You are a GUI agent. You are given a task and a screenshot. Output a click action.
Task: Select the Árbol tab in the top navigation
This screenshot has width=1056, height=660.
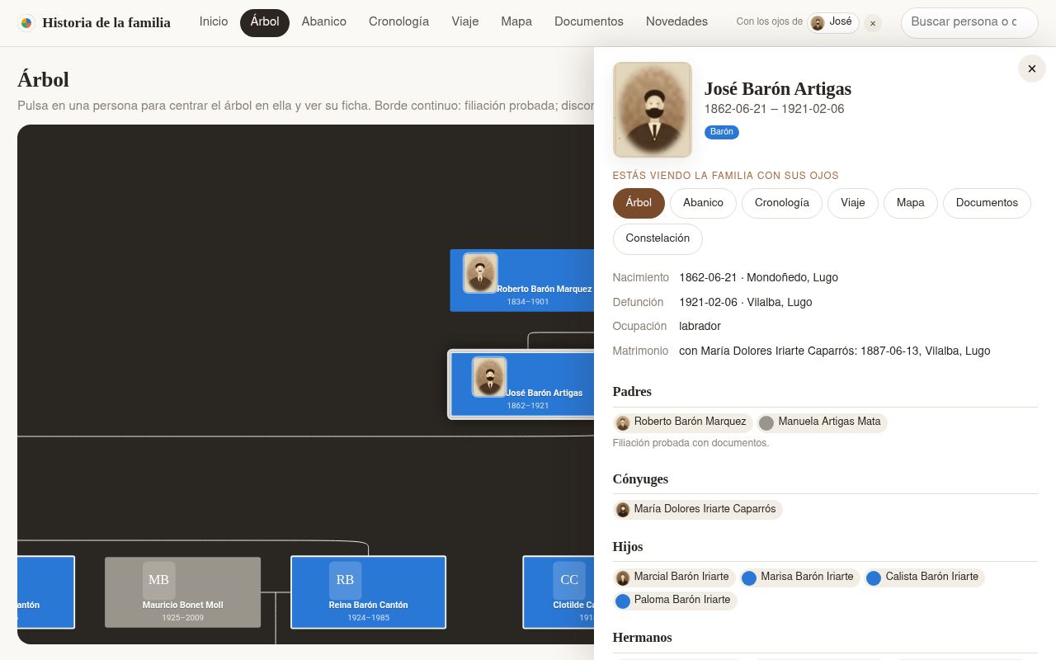[265, 22]
